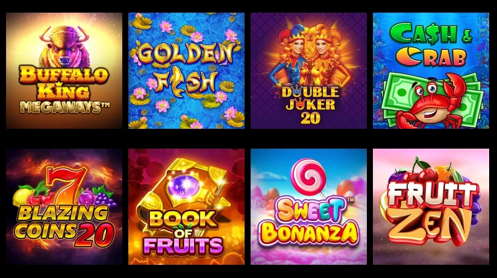497x278 pixels.
Task: Click the two joker women artwork
Action: pos(310,58)
